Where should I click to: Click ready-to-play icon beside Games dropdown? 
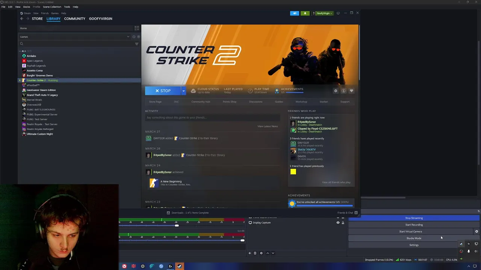click(138, 37)
